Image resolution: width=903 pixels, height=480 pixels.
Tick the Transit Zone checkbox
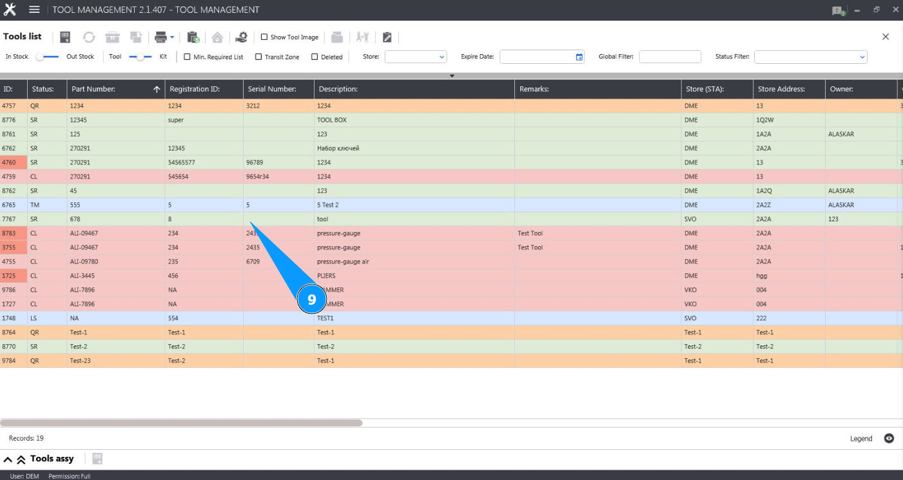[x=258, y=57]
